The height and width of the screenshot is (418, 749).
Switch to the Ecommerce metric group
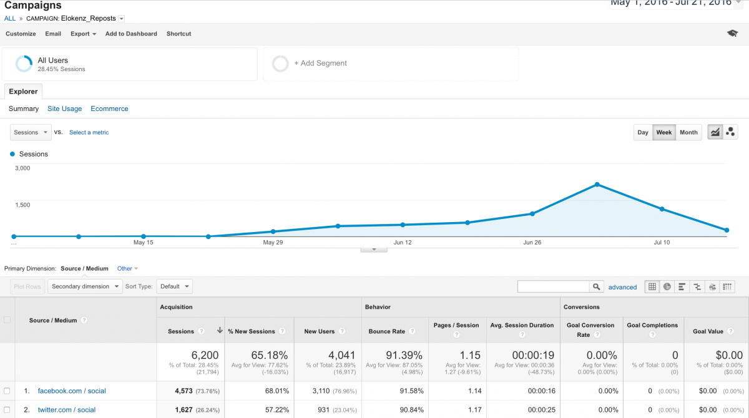click(109, 109)
